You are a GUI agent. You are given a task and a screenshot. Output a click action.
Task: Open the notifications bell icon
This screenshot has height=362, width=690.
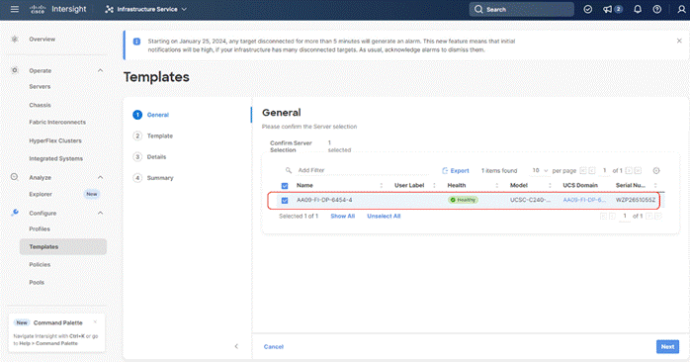[x=638, y=9]
